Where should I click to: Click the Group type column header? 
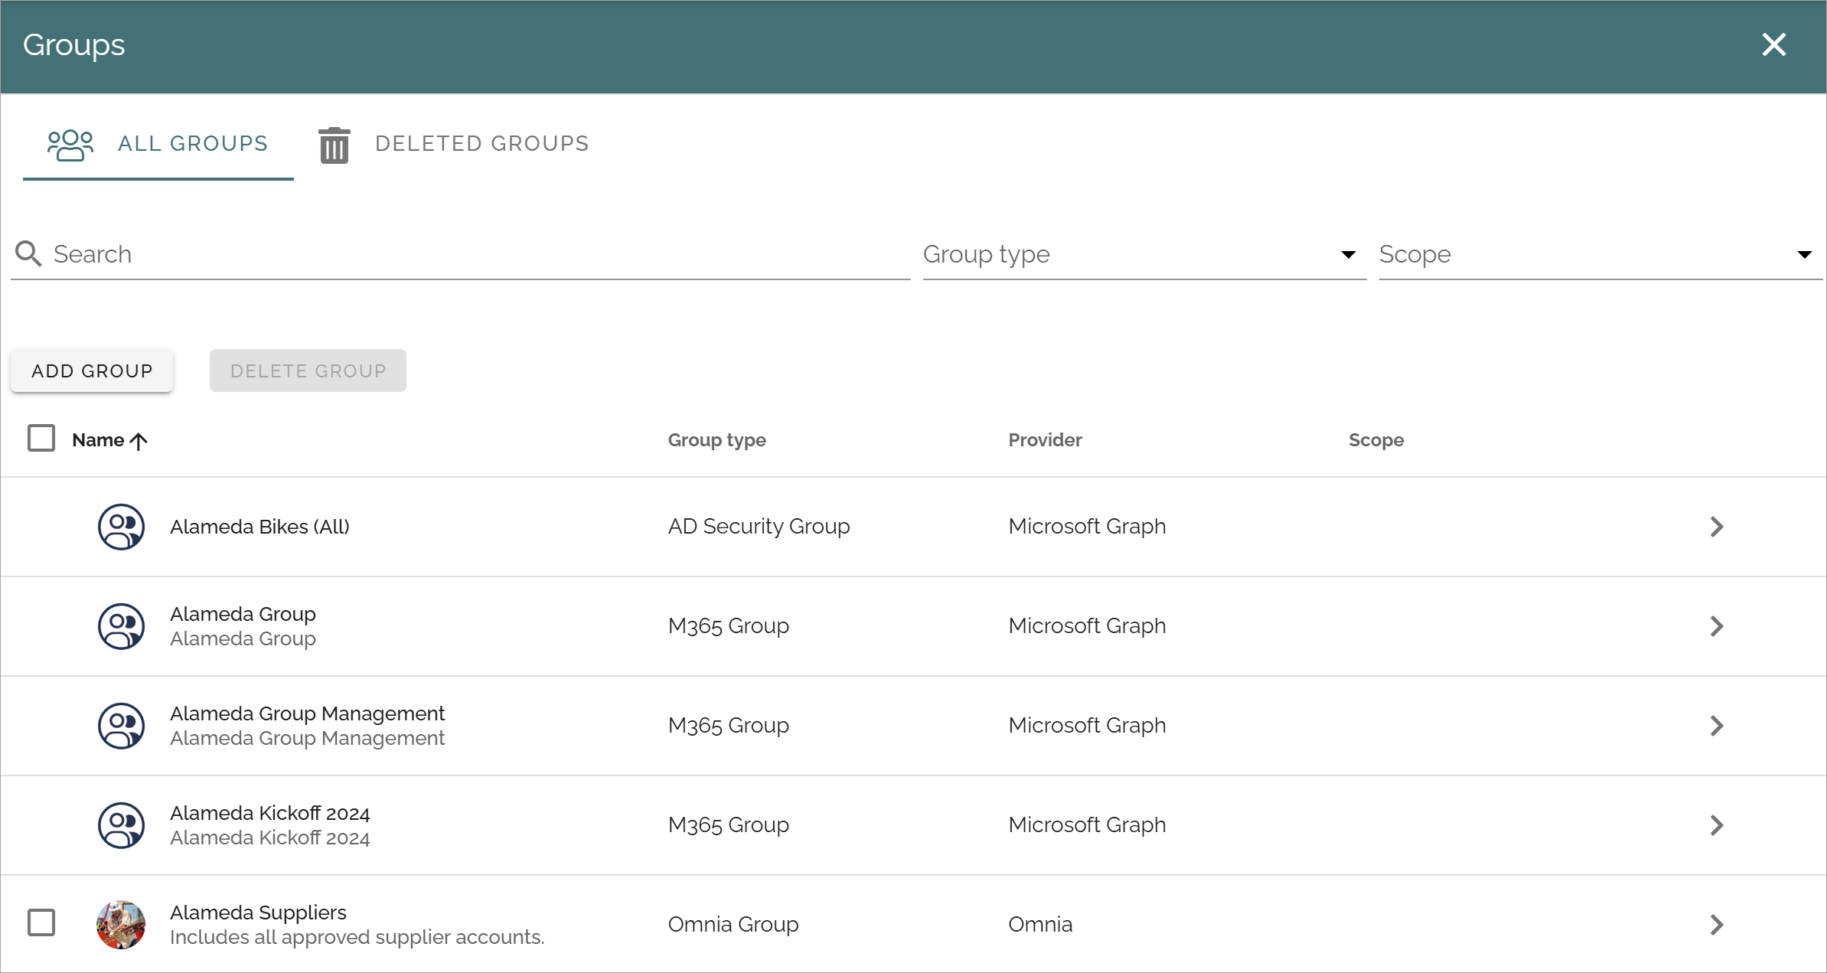pyautogui.click(x=716, y=440)
